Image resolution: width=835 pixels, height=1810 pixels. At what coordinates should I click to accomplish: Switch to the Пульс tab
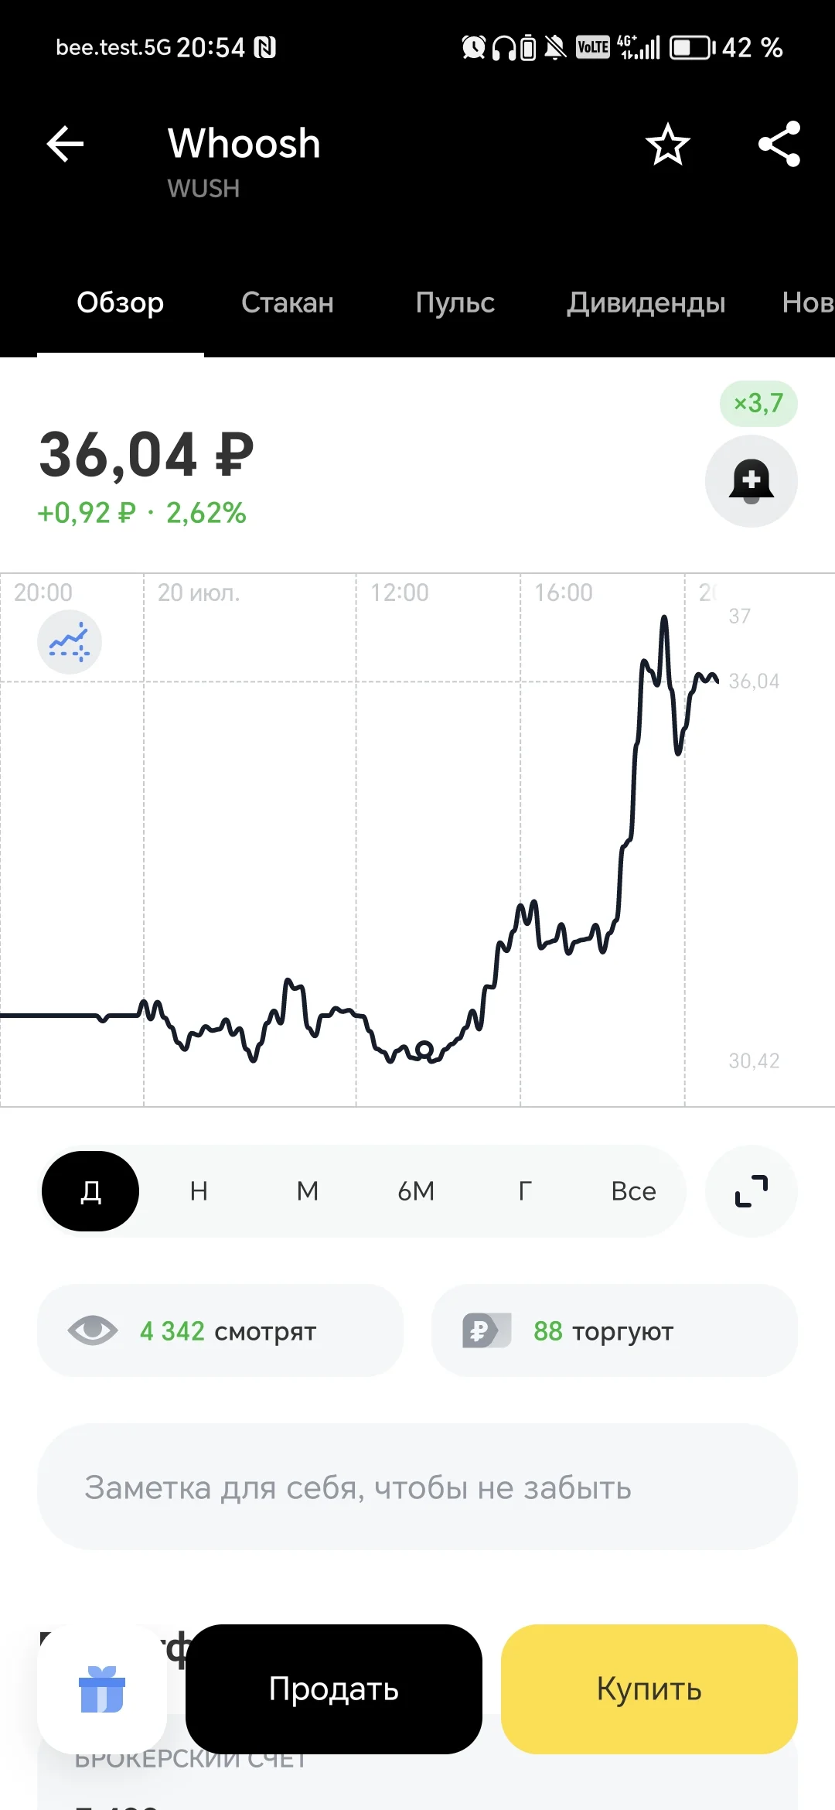tap(455, 302)
